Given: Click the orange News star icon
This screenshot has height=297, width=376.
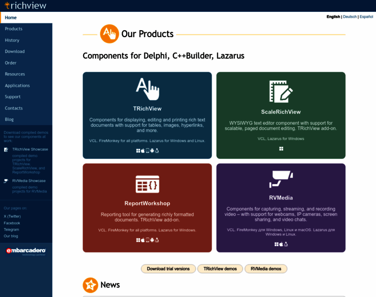Looking at the screenshot, I should 90,285.
